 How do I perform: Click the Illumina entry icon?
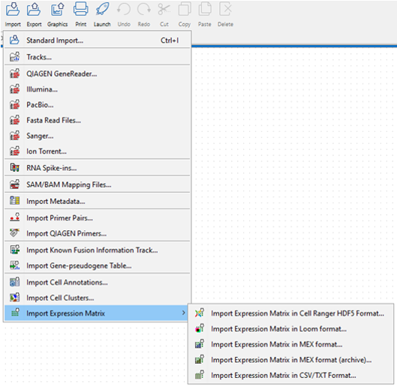[x=14, y=89]
